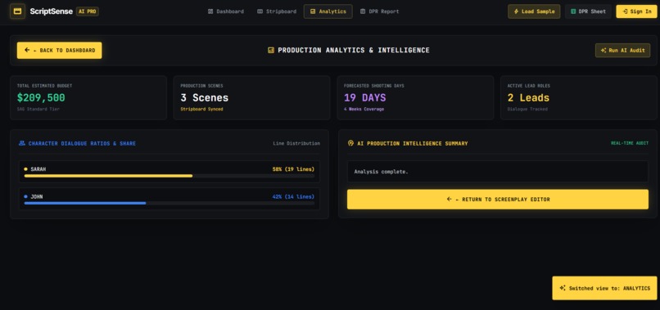660x310 pixels.
Task: Click JOHN's blue dialogue progress bar
Action: [85, 203]
